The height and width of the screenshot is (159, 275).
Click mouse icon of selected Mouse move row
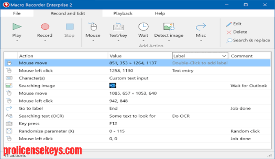[9, 63]
